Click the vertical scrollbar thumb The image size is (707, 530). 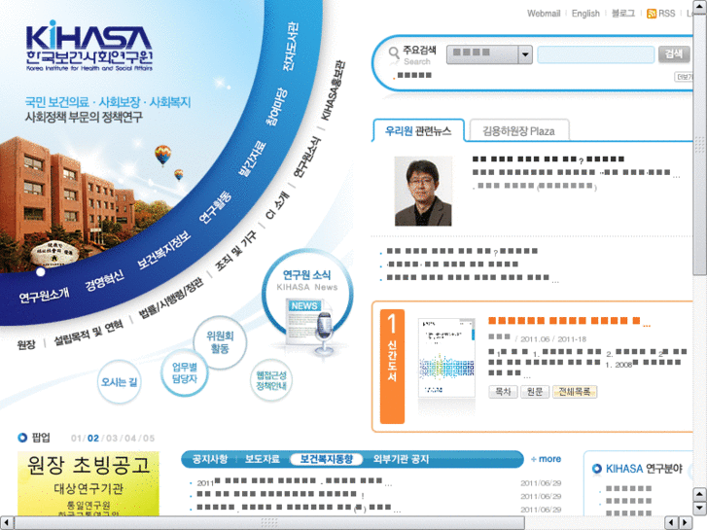point(699,145)
